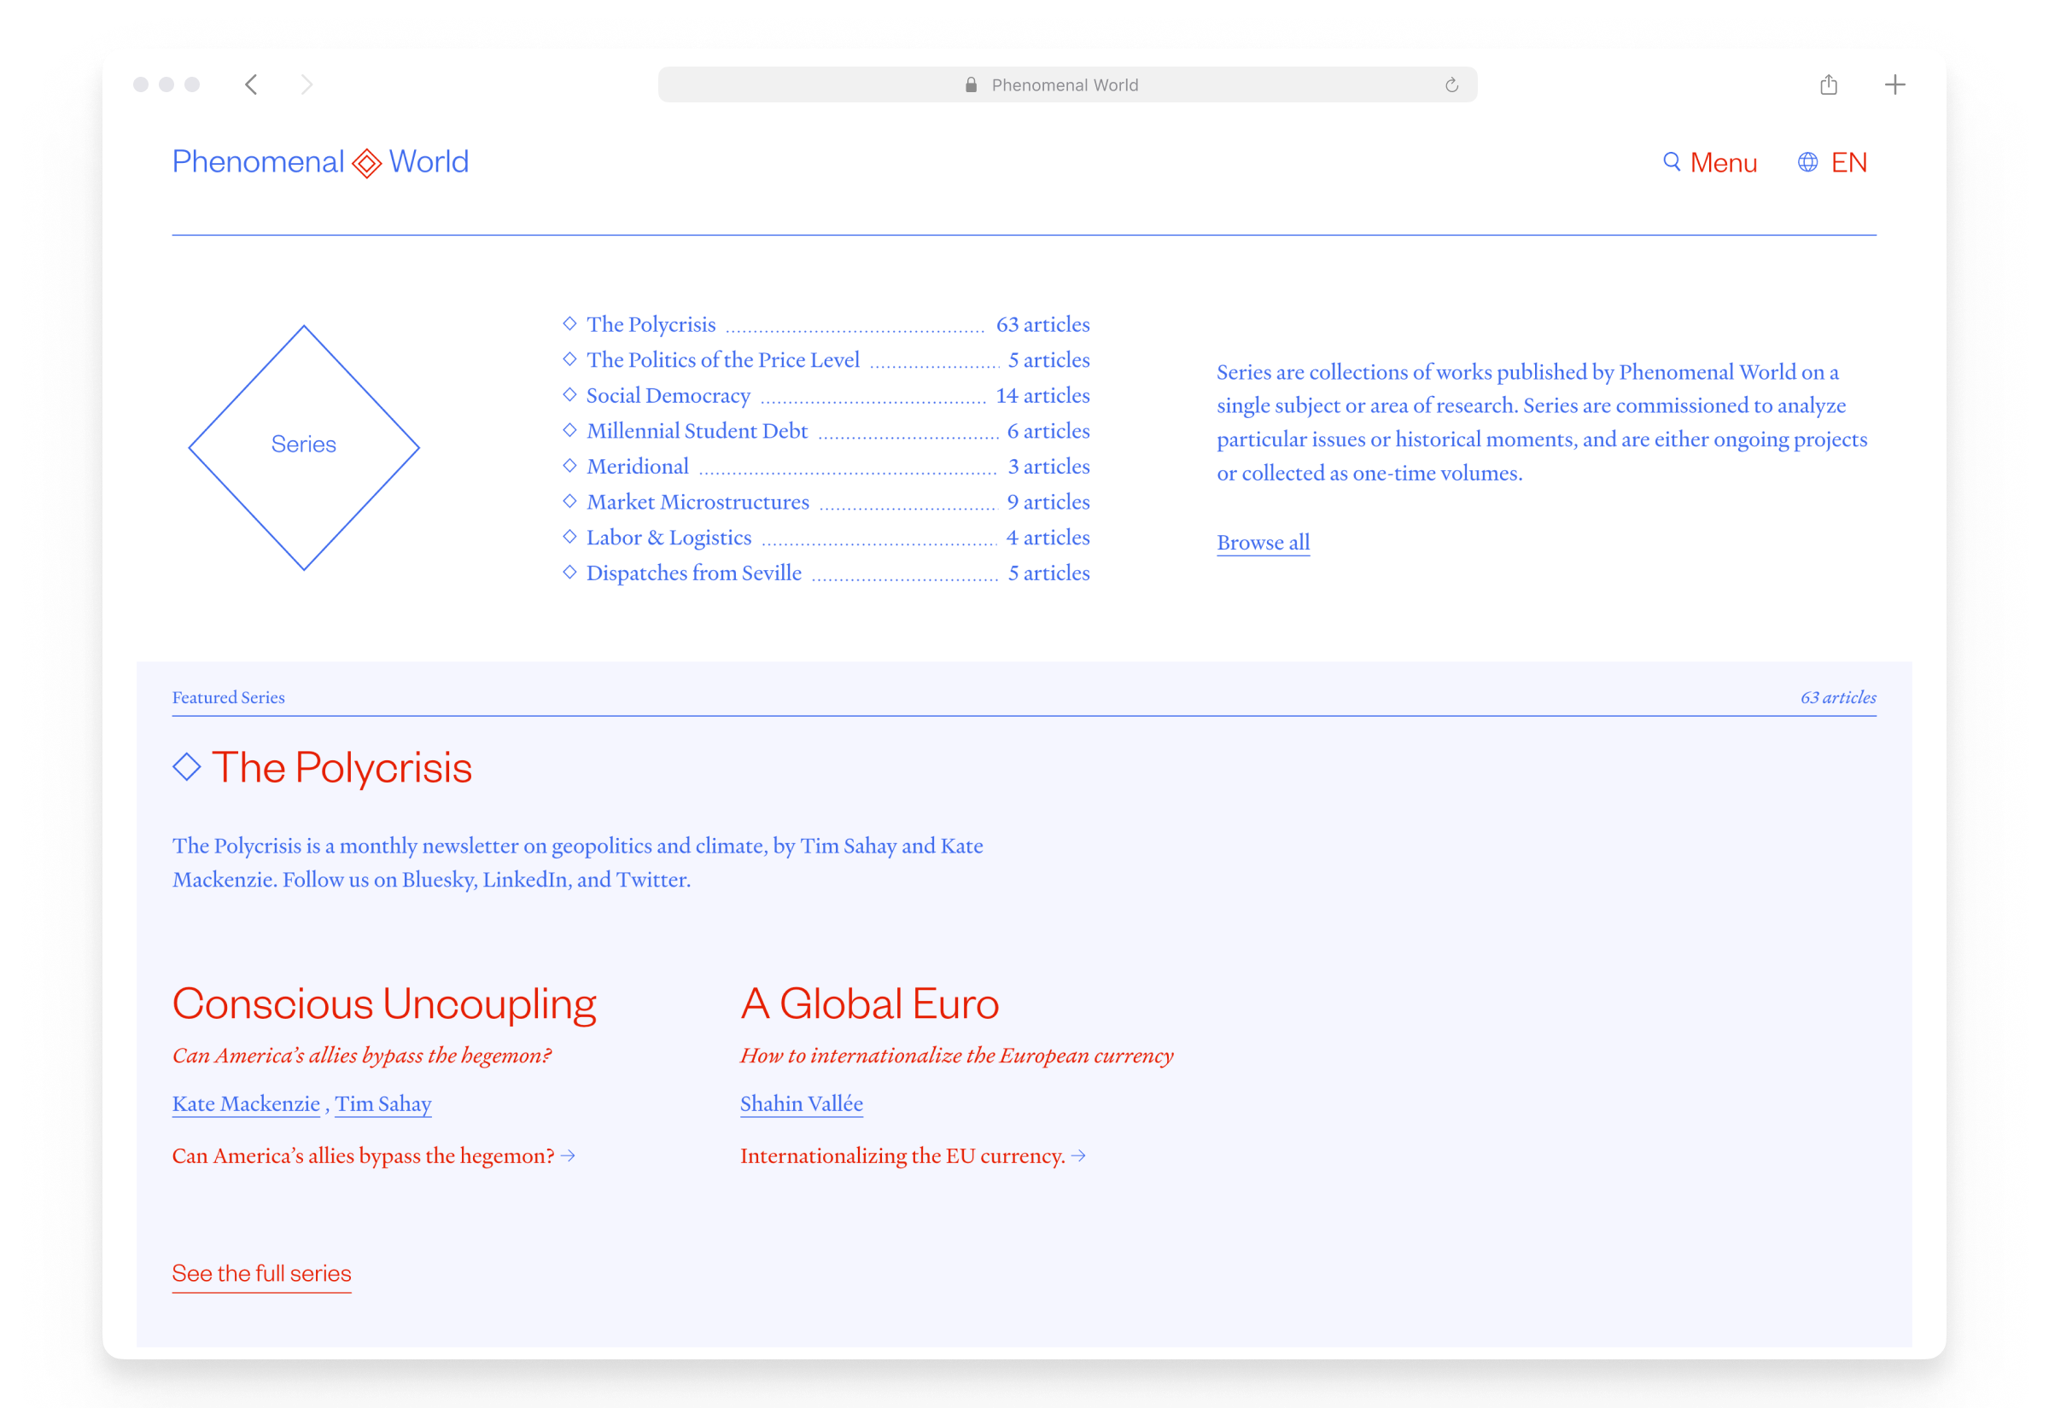Open The Politics of the Price Level series
The image size is (2049, 1408).
(x=723, y=360)
